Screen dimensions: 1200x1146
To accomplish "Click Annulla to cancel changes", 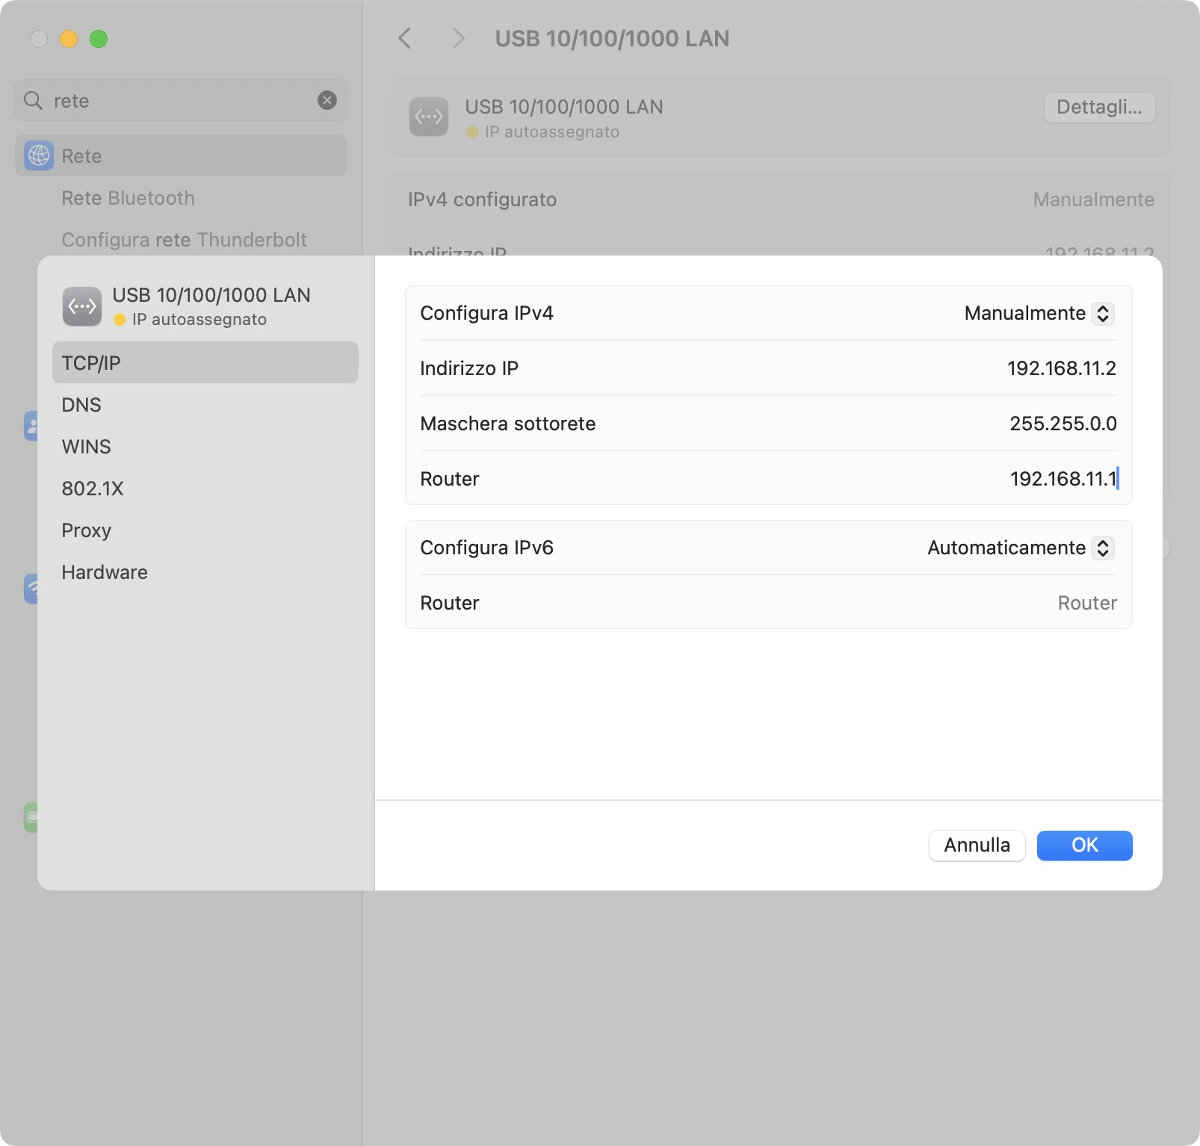I will coord(977,845).
